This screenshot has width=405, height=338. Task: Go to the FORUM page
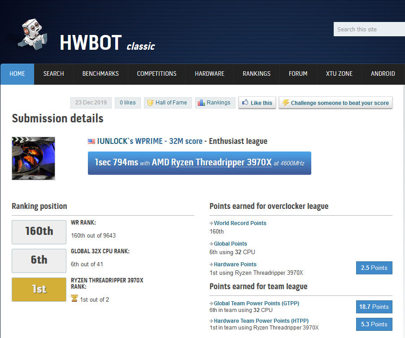298,74
